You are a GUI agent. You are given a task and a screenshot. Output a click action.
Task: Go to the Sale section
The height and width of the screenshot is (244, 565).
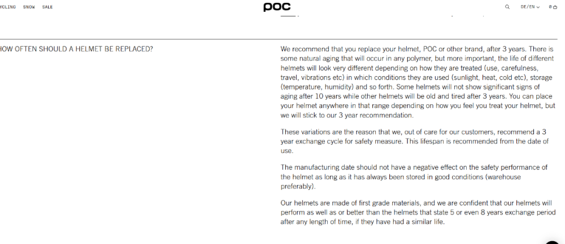47,7
